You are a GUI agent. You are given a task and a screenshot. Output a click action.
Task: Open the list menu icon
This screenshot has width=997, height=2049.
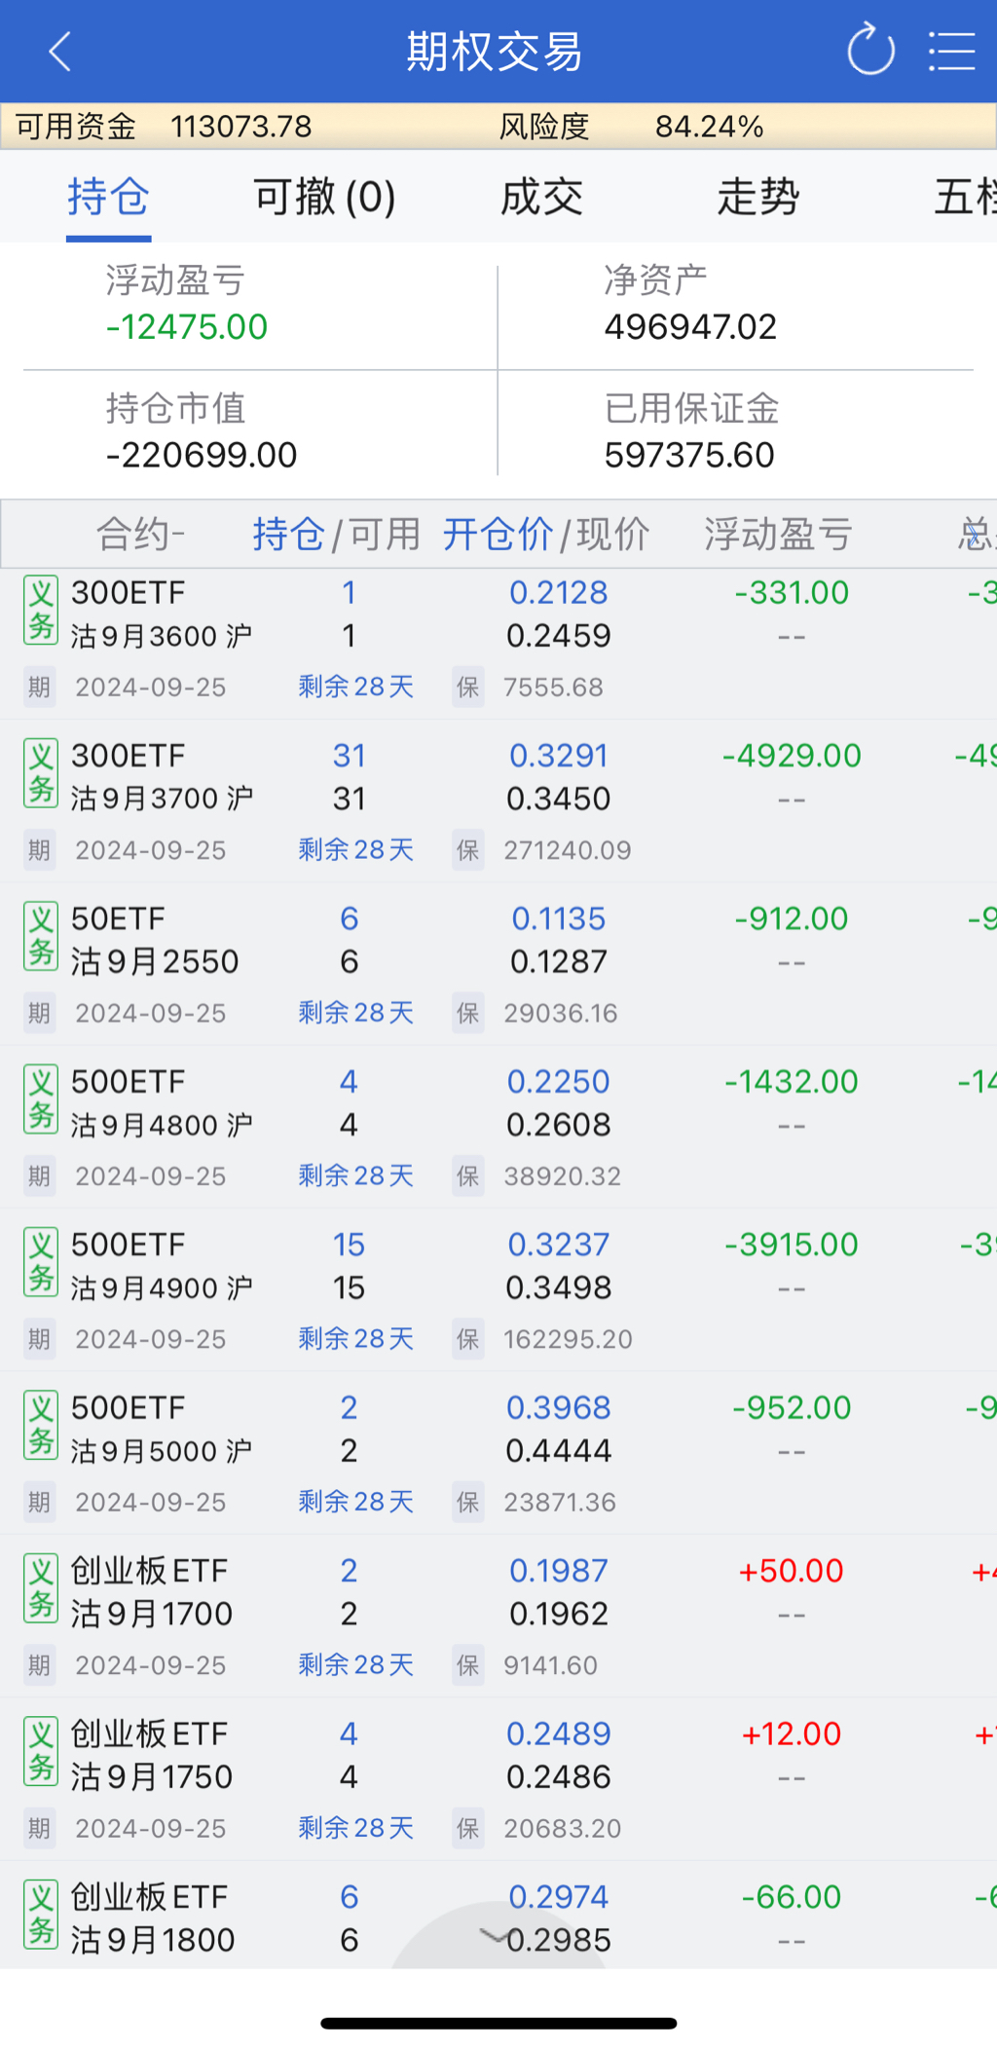point(950,52)
